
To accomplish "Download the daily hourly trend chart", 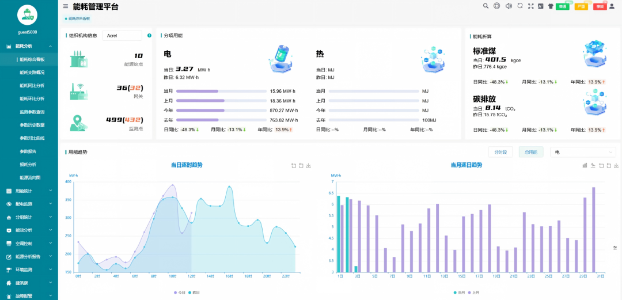I will point(309,165).
